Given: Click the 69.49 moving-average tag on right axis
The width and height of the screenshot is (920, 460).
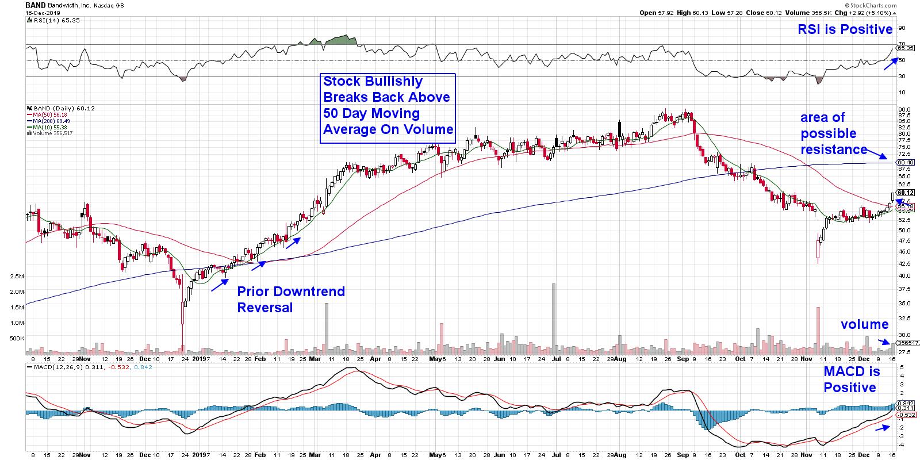Looking at the screenshot, I should 905,163.
